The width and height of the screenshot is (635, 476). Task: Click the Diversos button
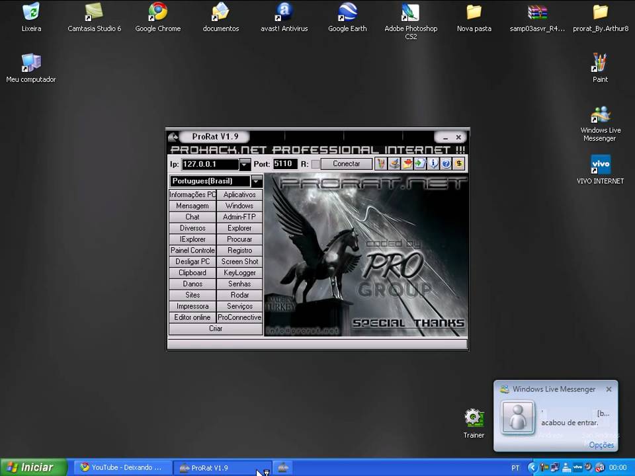[x=192, y=228]
